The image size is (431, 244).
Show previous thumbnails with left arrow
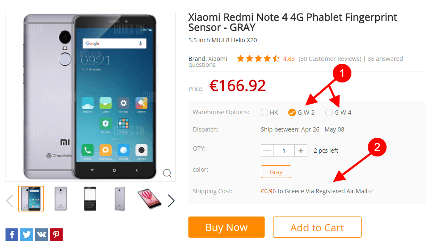coord(10,200)
